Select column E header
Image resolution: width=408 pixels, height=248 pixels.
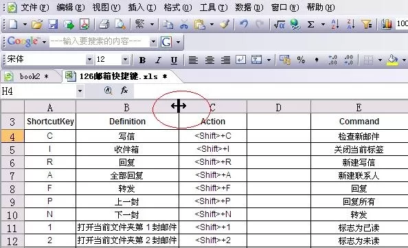tap(359, 107)
